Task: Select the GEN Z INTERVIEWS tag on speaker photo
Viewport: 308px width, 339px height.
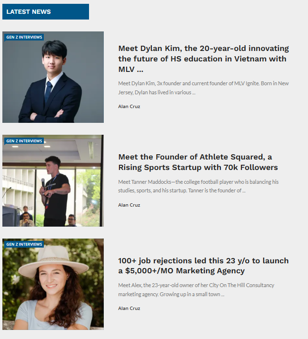Action: tap(24, 141)
